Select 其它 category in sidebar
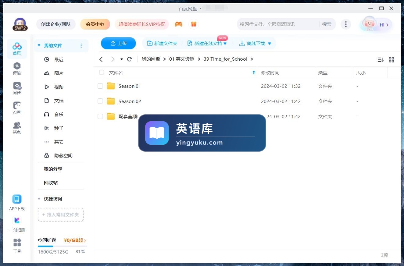 point(59,142)
